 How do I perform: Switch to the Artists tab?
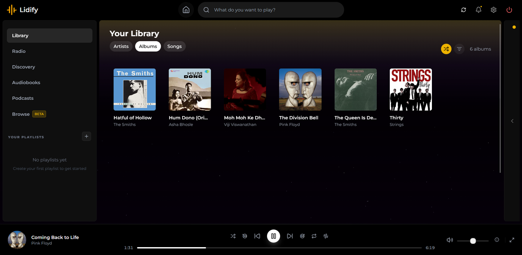(121, 46)
